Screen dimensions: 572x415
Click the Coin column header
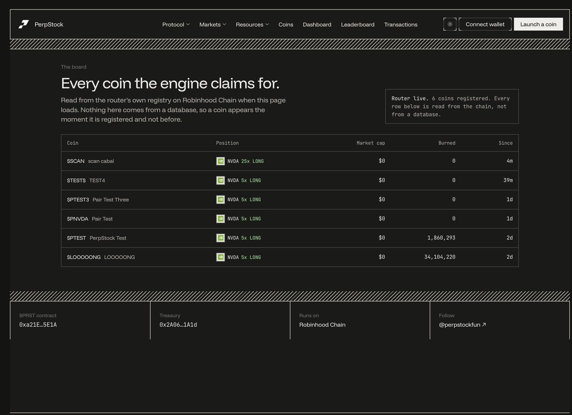click(x=72, y=143)
